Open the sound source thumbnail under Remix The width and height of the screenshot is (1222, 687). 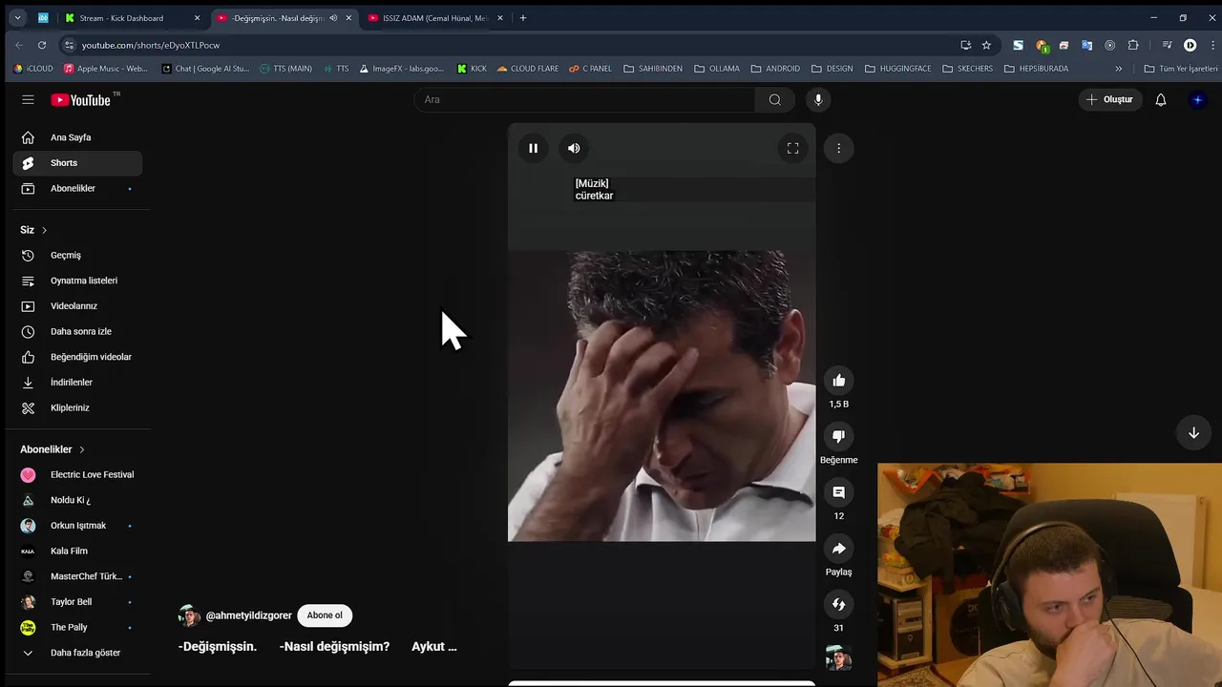[x=838, y=658]
